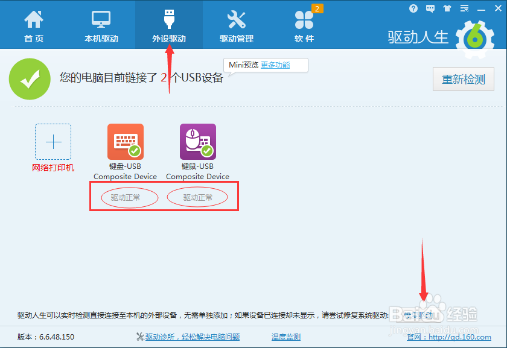Click the 网络打印机 label

tap(53, 168)
